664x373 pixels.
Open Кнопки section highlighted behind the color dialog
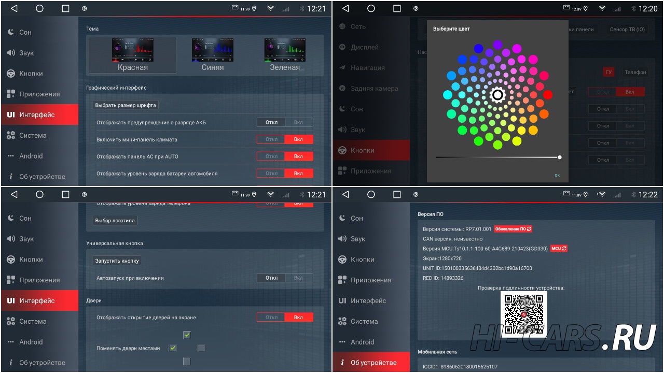click(x=371, y=150)
